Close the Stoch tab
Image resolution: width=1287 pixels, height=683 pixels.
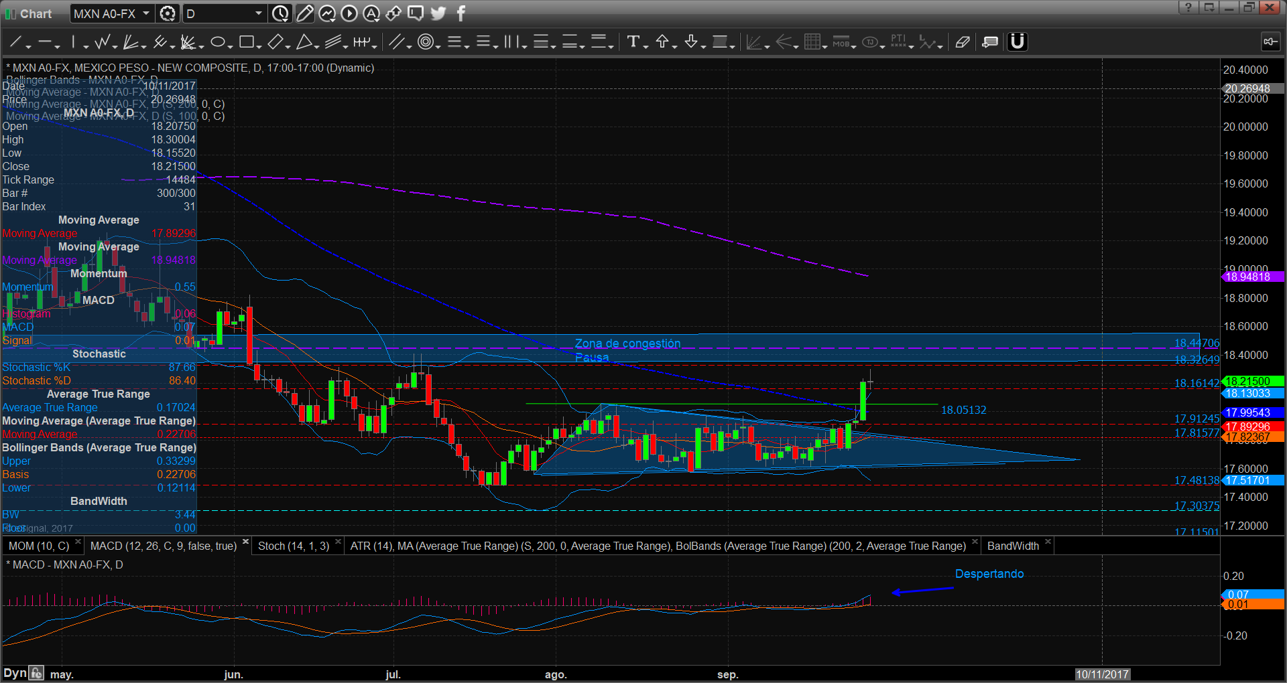tap(338, 542)
